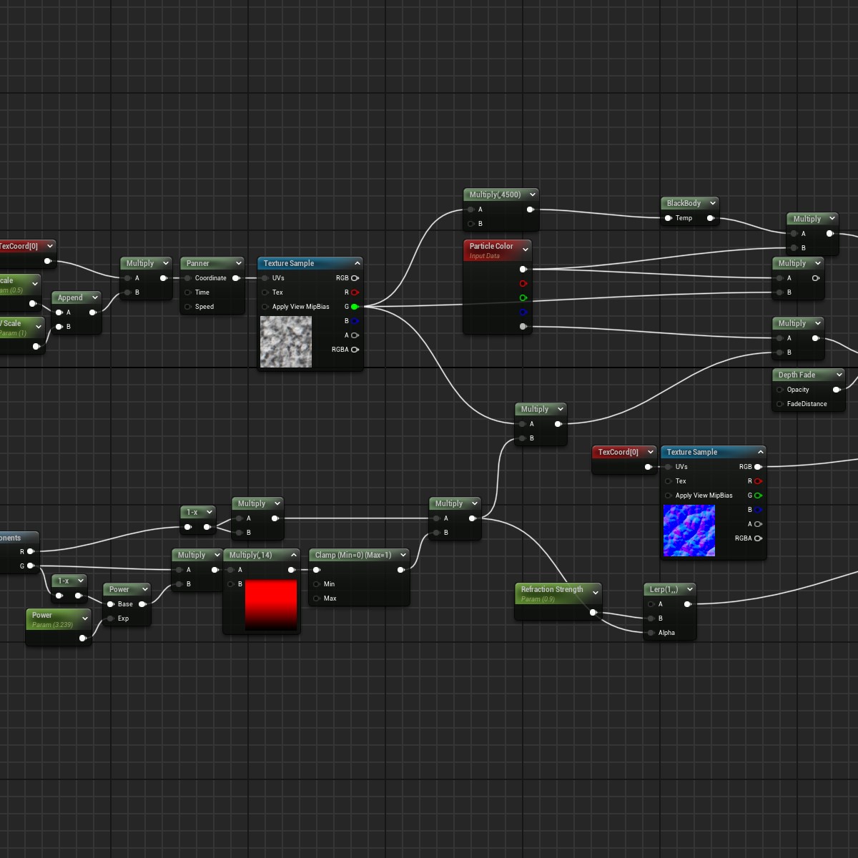Click the Alpha input pin on the Lerp node

651,633
